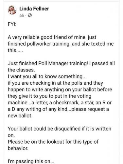Click 'Just finished Poll Manager training!' line
The height and width of the screenshot is (164, 123).
(61, 63)
